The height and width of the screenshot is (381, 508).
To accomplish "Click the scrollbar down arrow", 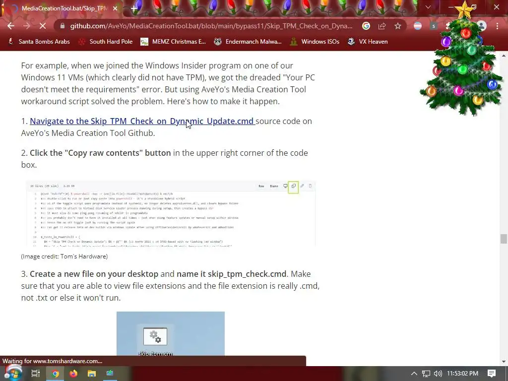I will point(504,361).
